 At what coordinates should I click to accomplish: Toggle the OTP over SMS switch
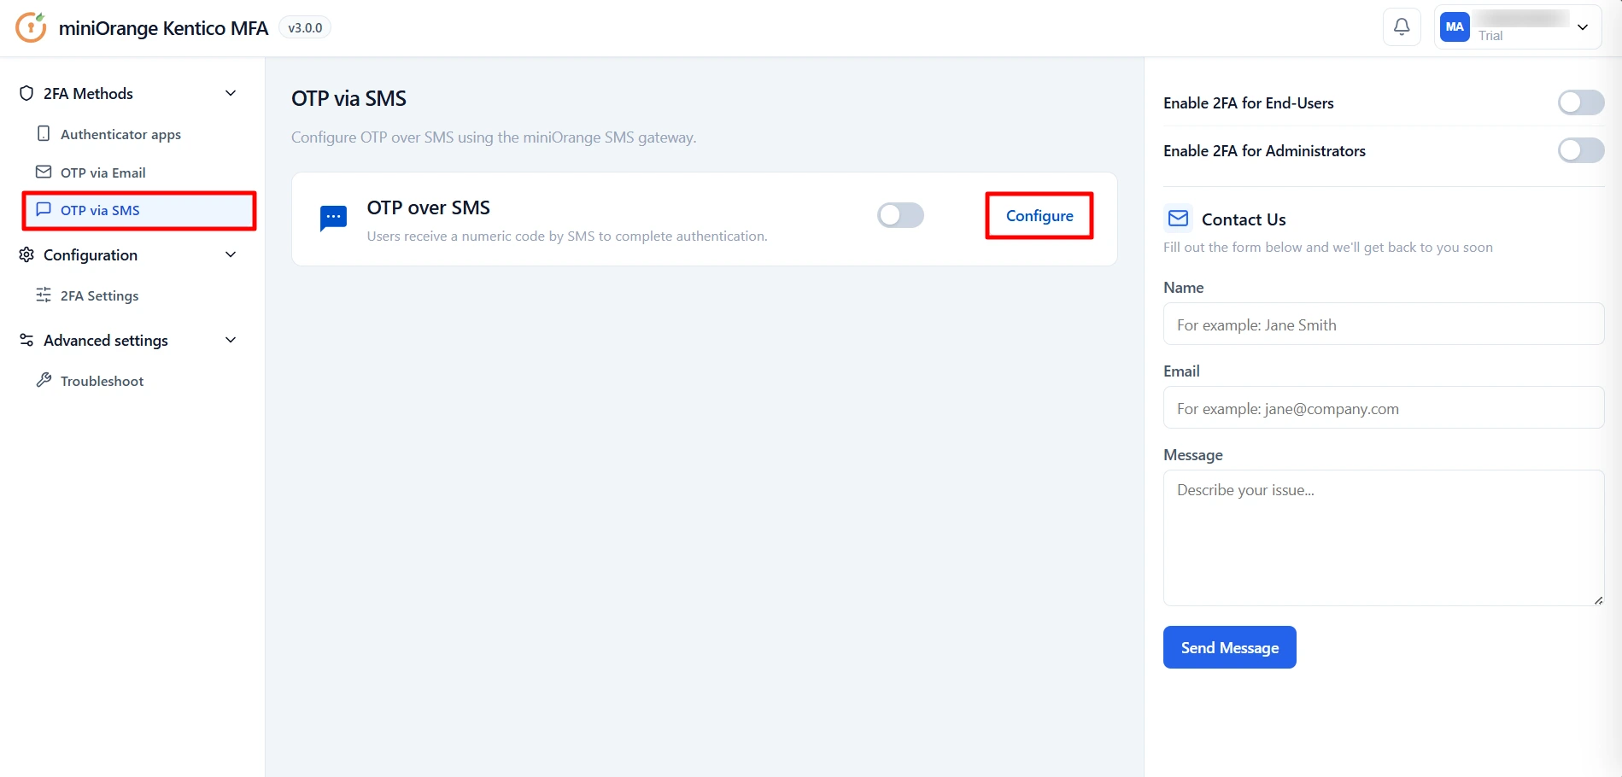pyautogui.click(x=900, y=215)
